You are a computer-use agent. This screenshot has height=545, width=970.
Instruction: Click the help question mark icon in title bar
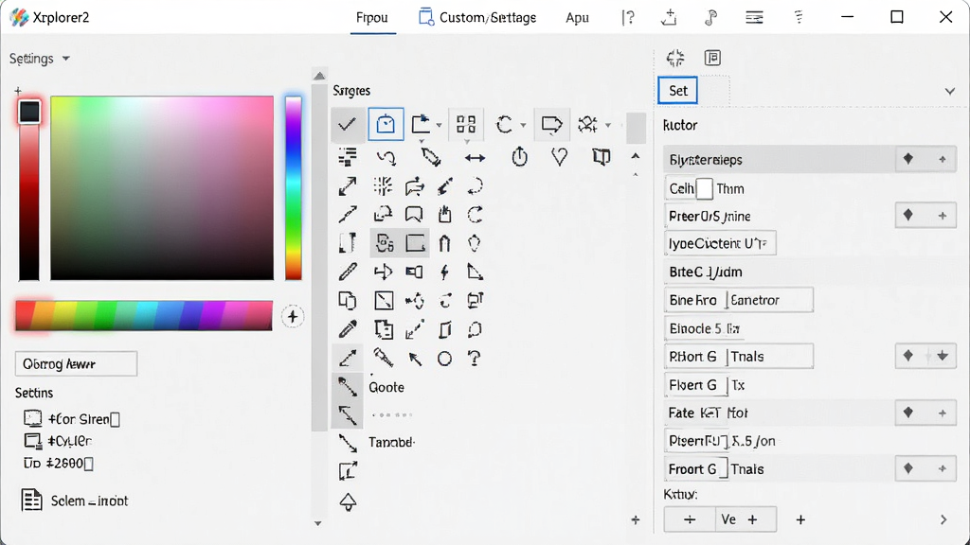[x=628, y=17]
